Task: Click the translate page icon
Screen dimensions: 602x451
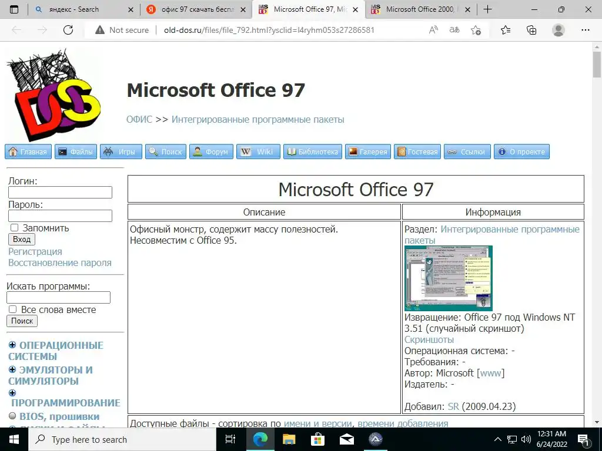Action: (454, 30)
